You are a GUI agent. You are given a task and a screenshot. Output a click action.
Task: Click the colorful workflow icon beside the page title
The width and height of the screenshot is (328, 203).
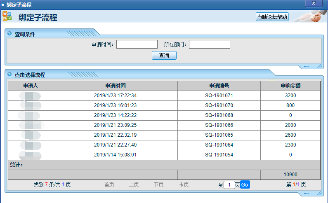7,16
